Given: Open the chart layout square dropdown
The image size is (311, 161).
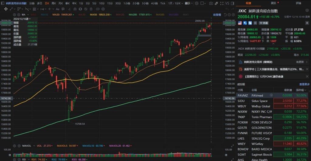Looking at the screenshot, I should point(203,3).
